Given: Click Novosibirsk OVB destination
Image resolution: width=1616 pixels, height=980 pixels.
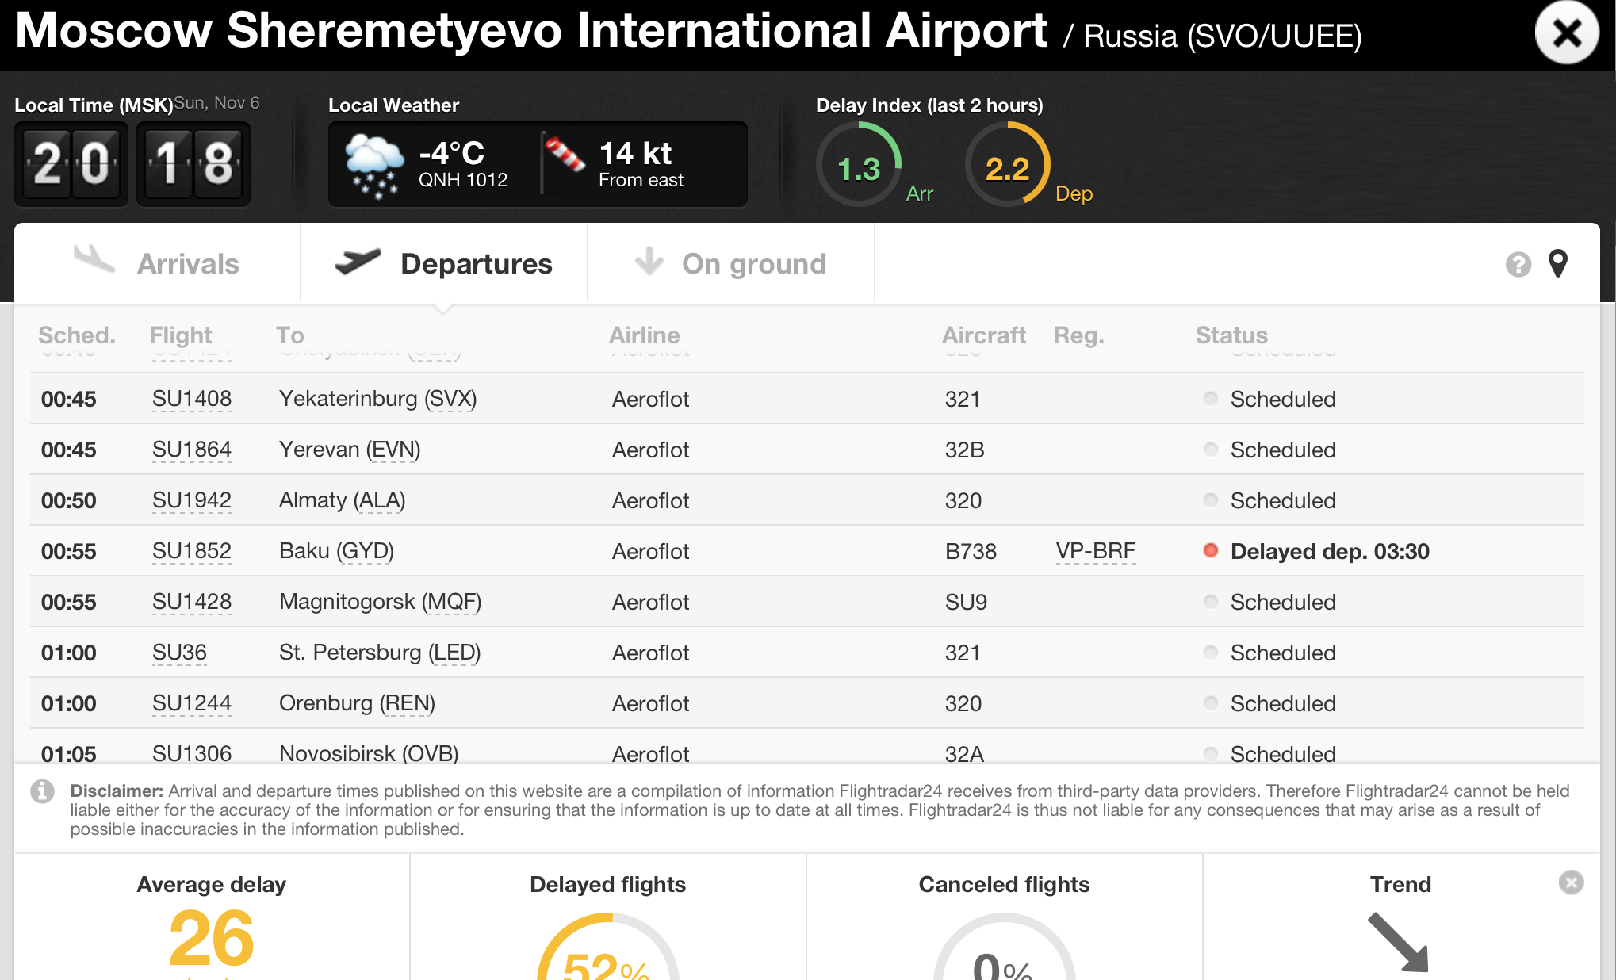Looking at the screenshot, I should pos(370,753).
